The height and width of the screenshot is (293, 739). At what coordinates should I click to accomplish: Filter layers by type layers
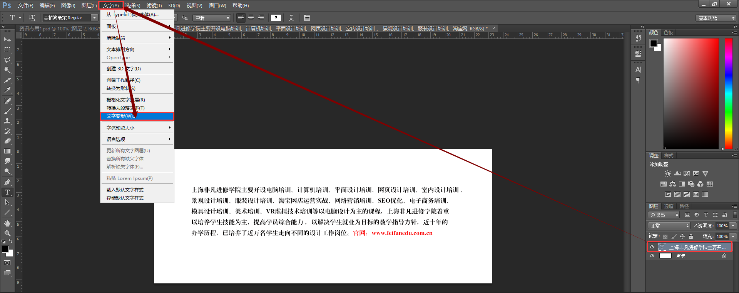pos(706,215)
